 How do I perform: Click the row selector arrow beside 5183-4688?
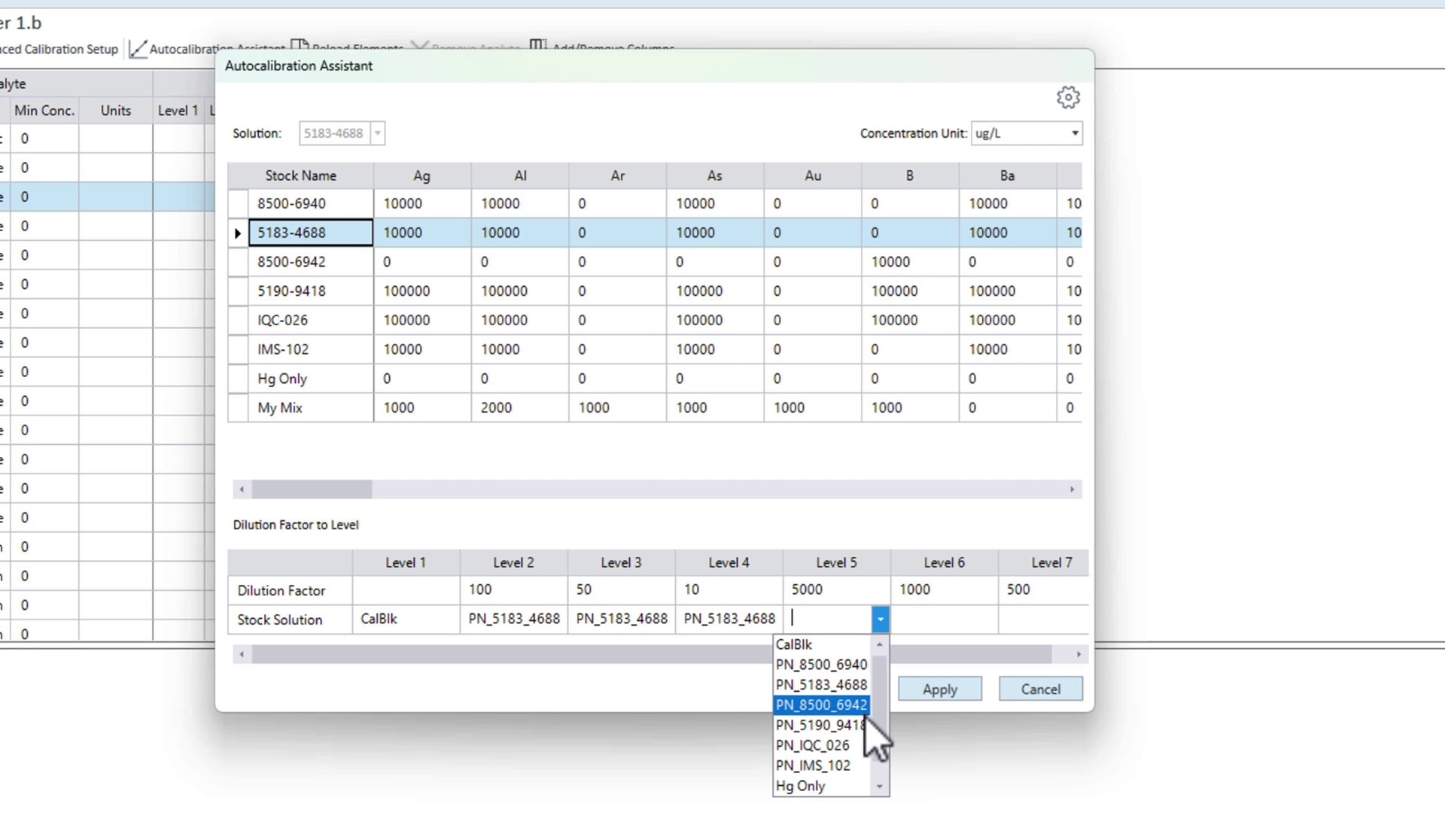pos(237,233)
